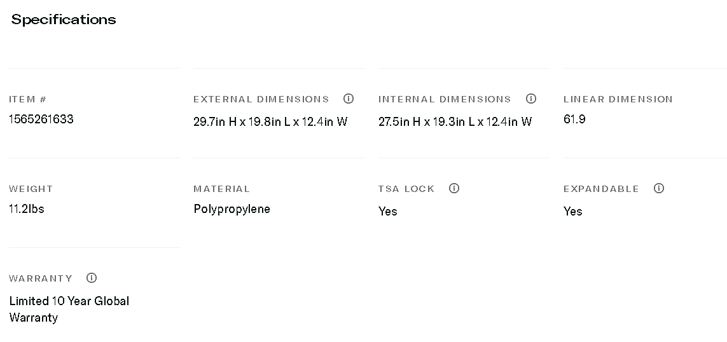Open the Internal Dimensions info tooltip icon
The image size is (727, 342).
531,99
